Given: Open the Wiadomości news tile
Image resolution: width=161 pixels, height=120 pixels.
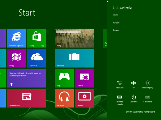Looking at the screenshot, I should tap(26, 98).
